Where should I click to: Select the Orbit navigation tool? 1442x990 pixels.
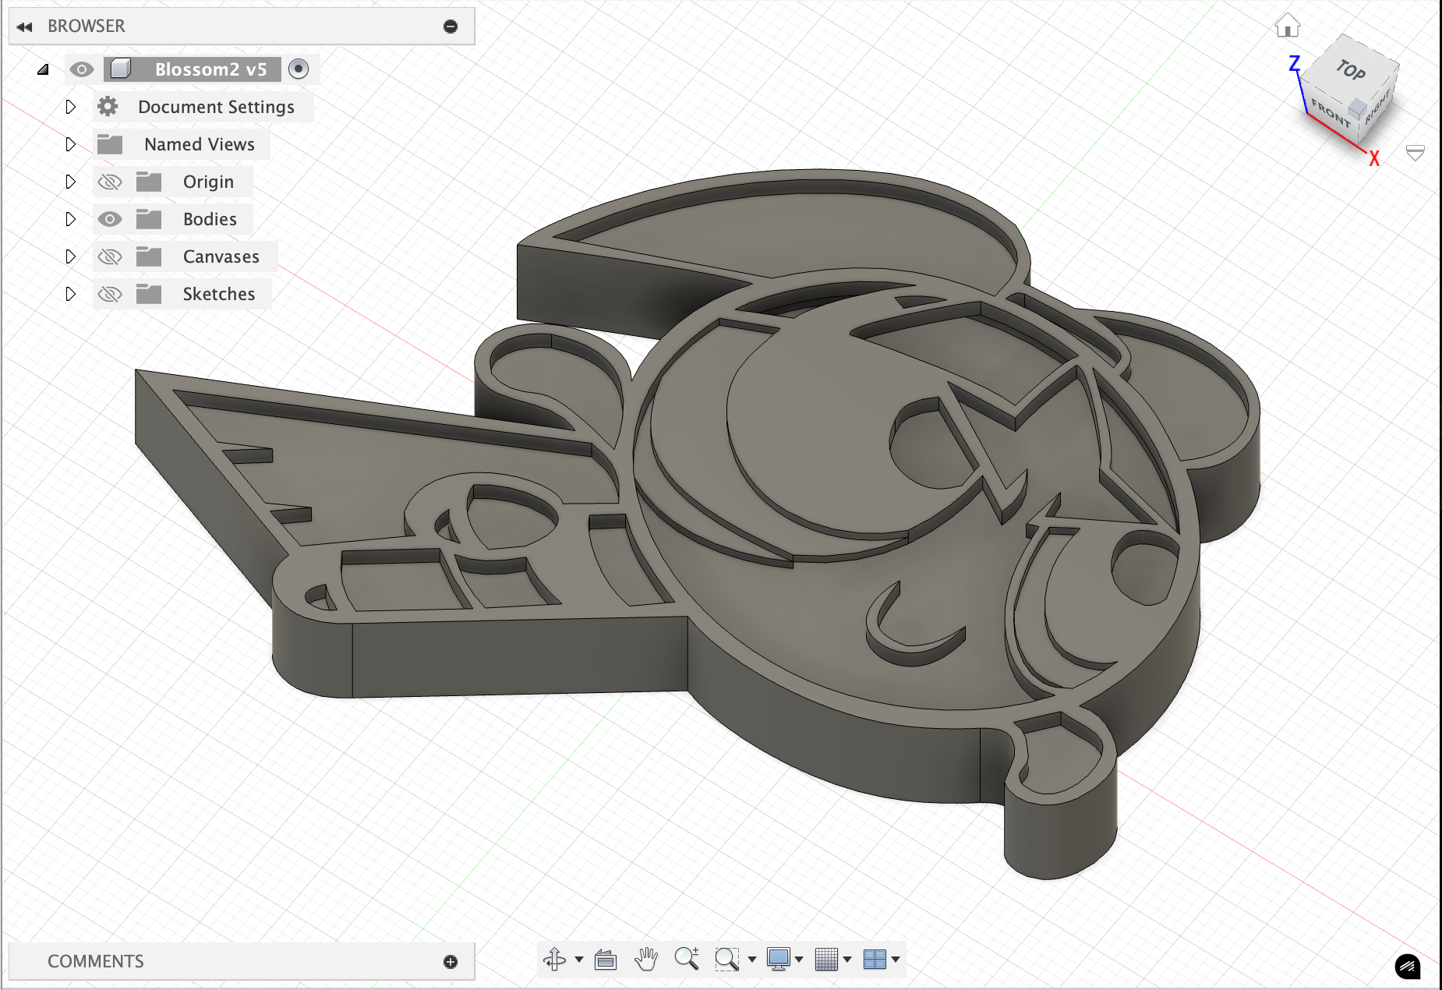(554, 959)
